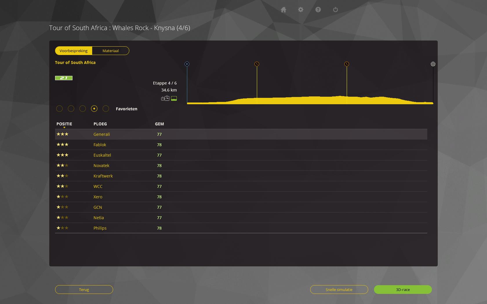Open the Novatek team link
487x304 pixels.
click(101, 166)
